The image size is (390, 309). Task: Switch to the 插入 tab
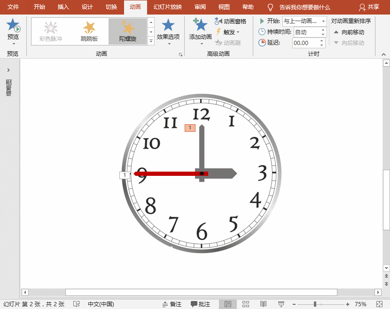63,7
